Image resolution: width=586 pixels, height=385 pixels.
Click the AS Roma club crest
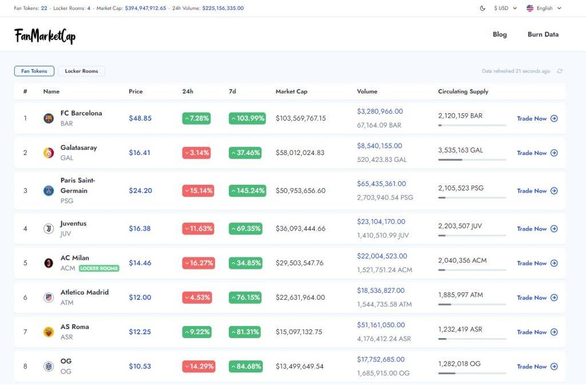49,332
